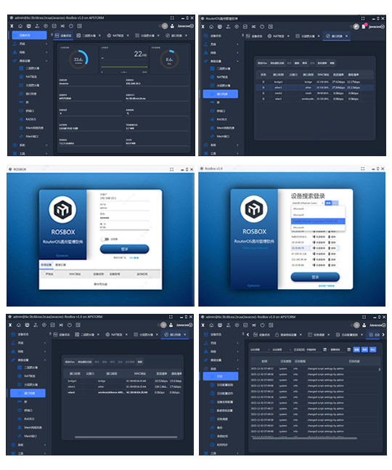
Task: Collapse expanded sidebar group above highlighted log item
Action: click(221, 369)
